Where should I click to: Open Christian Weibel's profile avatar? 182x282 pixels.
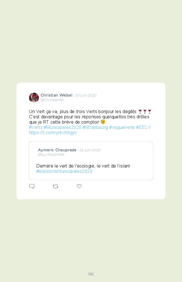[34, 98]
